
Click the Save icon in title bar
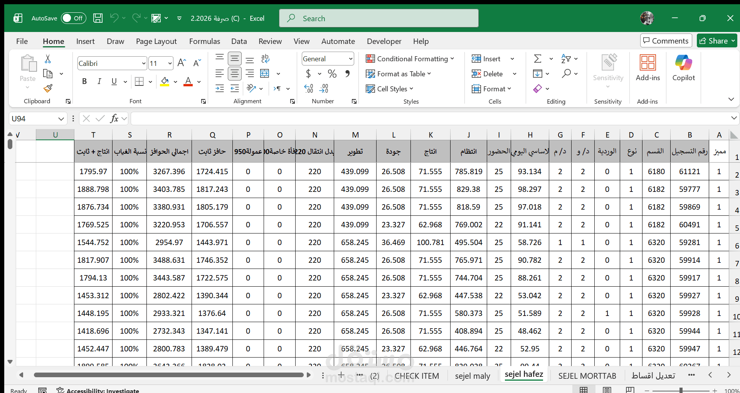[x=98, y=18]
